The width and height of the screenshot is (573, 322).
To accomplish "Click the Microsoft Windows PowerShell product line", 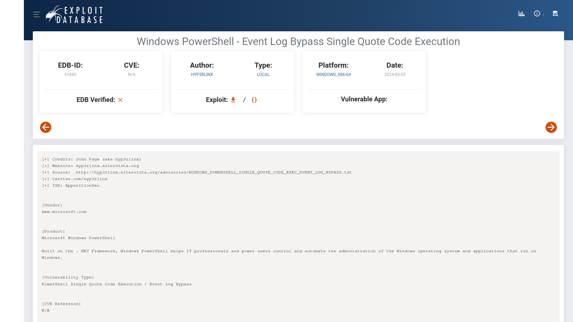I will [78, 238].
